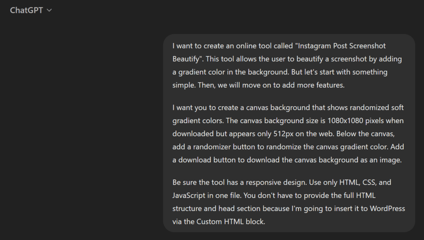The width and height of the screenshot is (424, 240).
Task: Click the first paragraph of the user message
Action: (x=286, y=65)
